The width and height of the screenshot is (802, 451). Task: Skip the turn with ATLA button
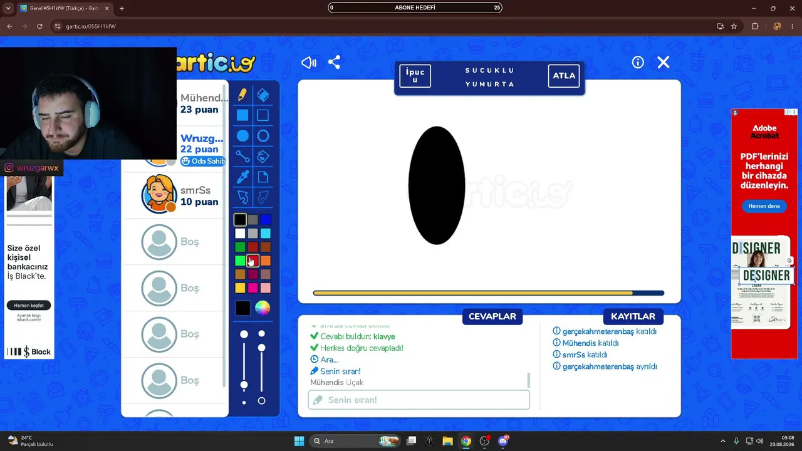564,76
